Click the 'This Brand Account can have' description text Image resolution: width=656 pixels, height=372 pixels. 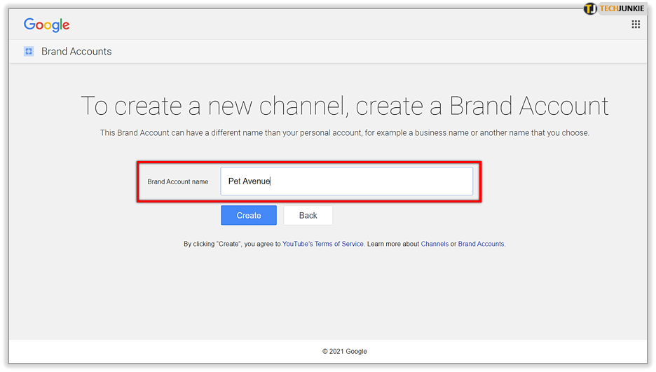coord(345,133)
